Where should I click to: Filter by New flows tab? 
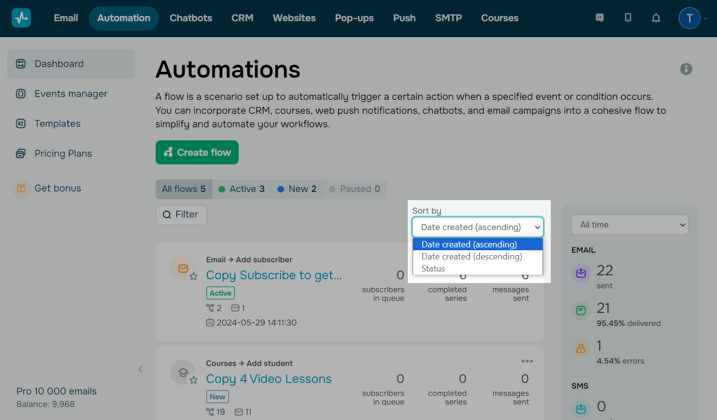coord(297,189)
